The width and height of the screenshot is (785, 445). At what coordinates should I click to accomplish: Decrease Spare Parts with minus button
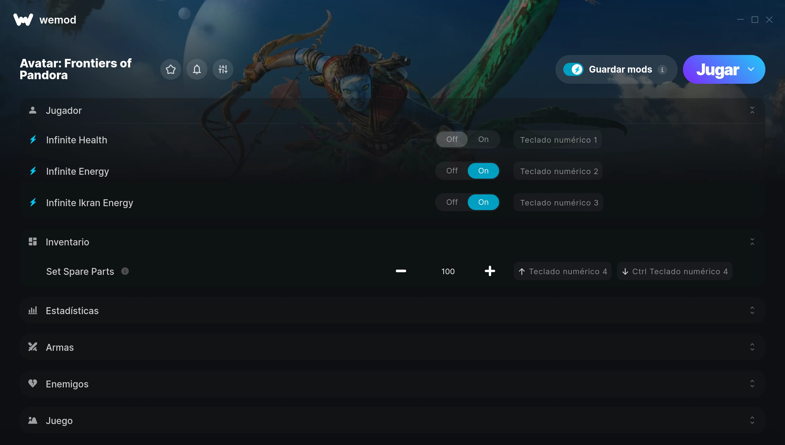(x=401, y=271)
